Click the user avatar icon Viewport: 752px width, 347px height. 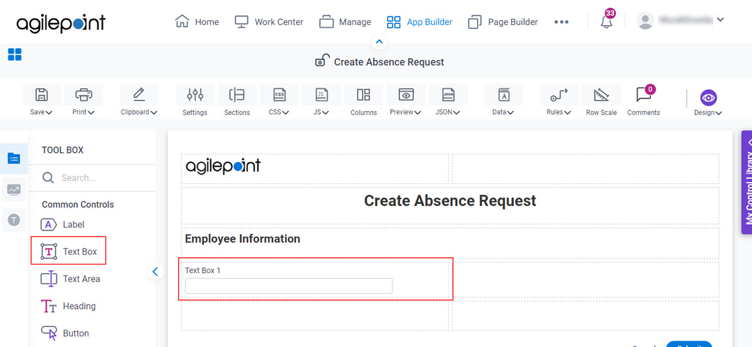[645, 21]
